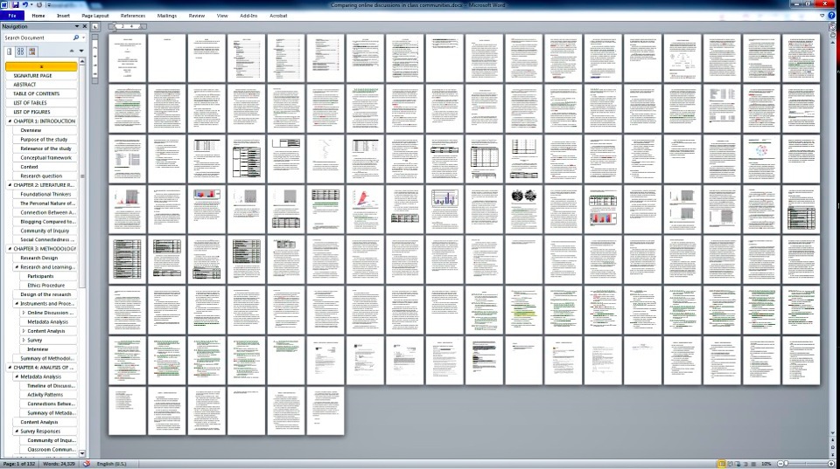Expand Online Discussion heading
The width and height of the screenshot is (840, 469).
click(x=24, y=313)
